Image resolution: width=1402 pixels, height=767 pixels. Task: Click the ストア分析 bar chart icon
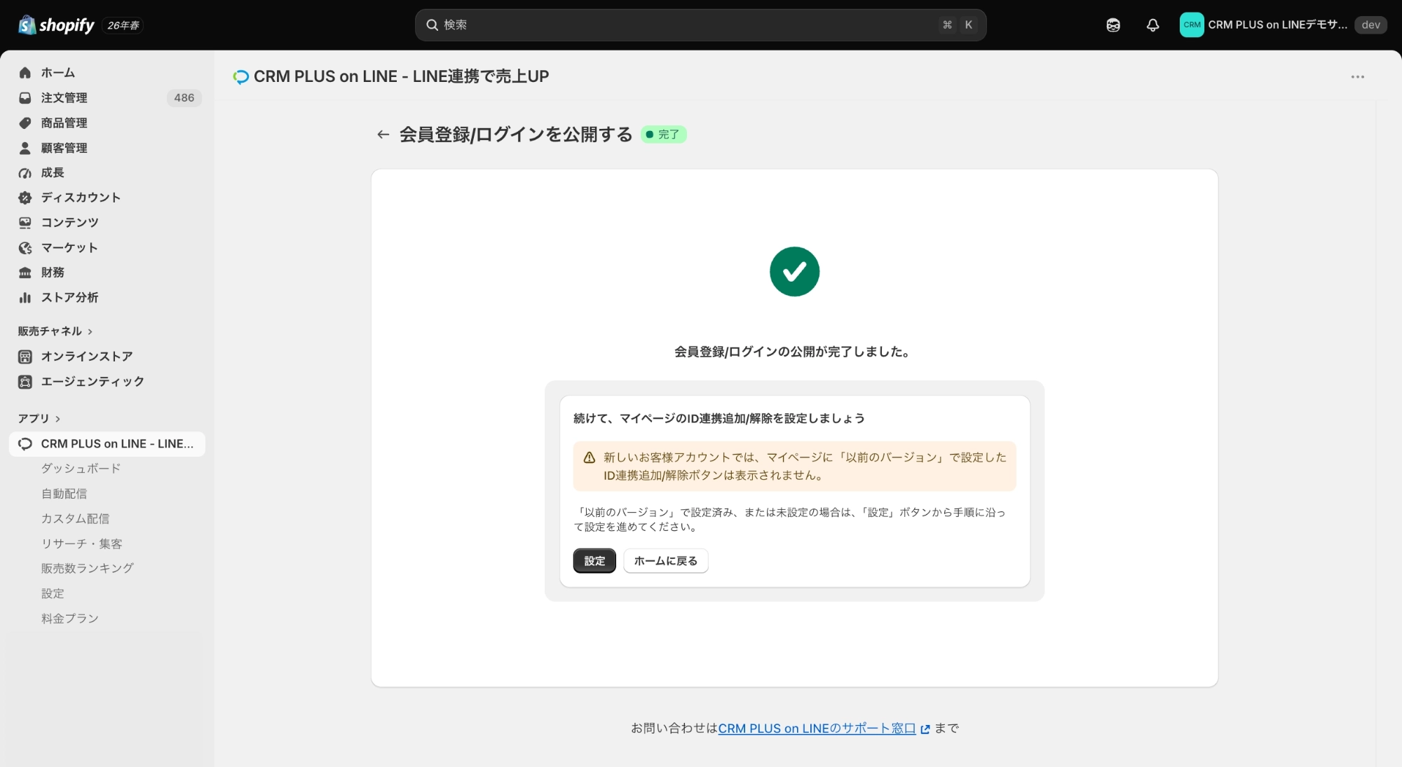click(x=25, y=298)
